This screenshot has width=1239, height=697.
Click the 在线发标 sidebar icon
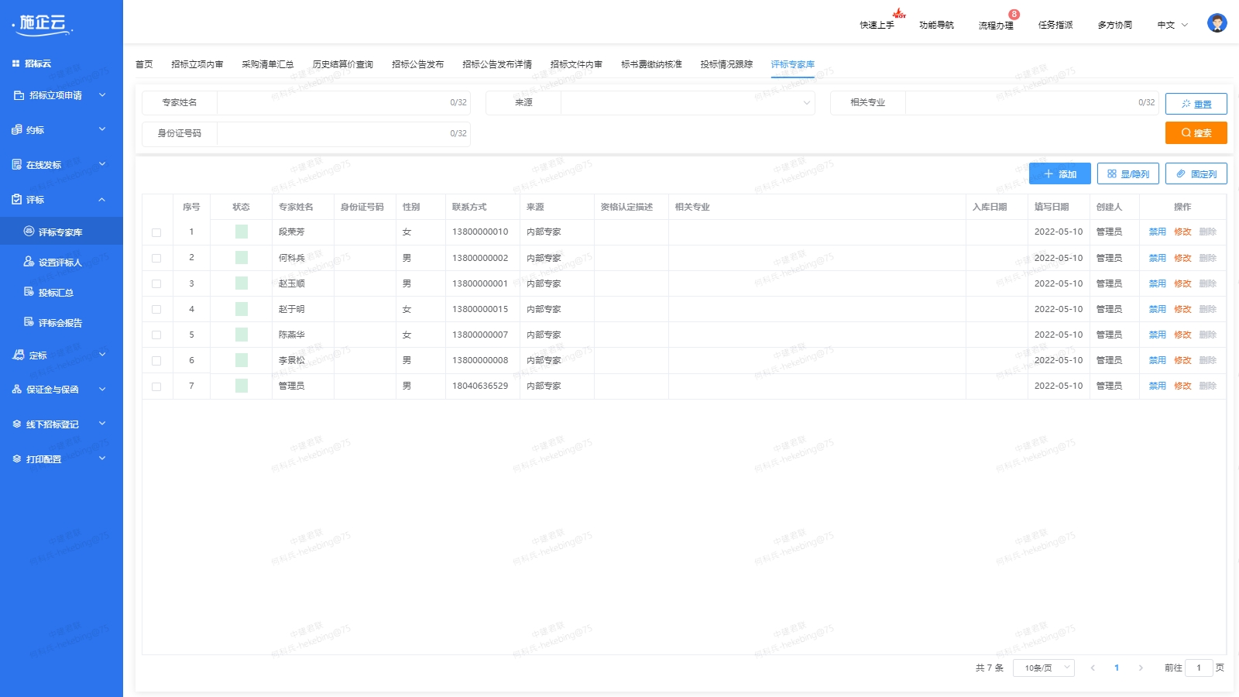coord(17,165)
